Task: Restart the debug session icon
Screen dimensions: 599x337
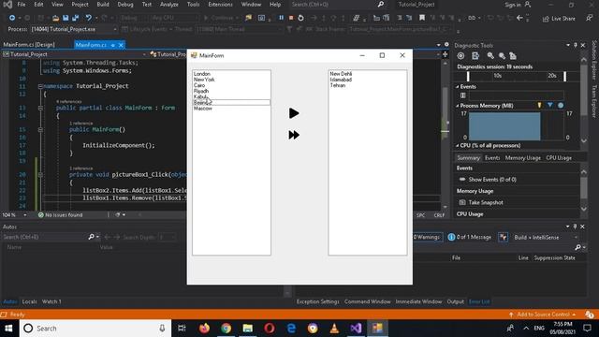Action: click(301, 18)
